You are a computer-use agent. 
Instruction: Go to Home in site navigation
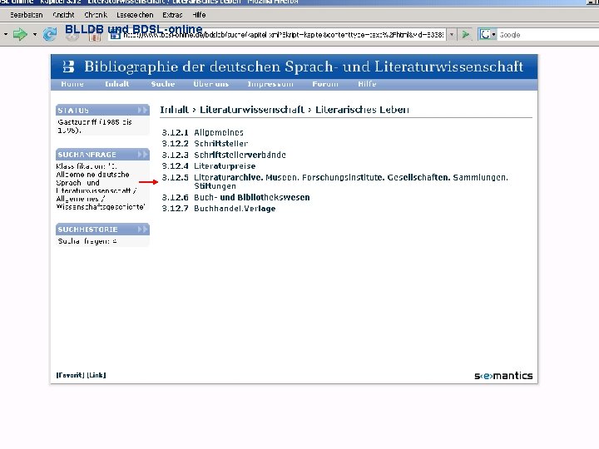72,84
